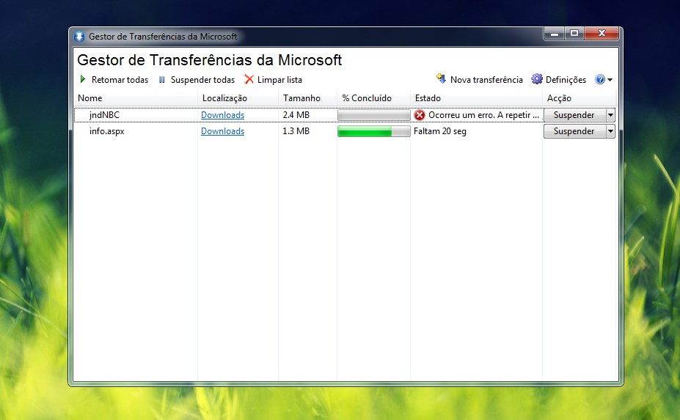Image resolution: width=680 pixels, height=420 pixels.
Task: Click the Suspender todas pause icon
Action: tap(162, 80)
